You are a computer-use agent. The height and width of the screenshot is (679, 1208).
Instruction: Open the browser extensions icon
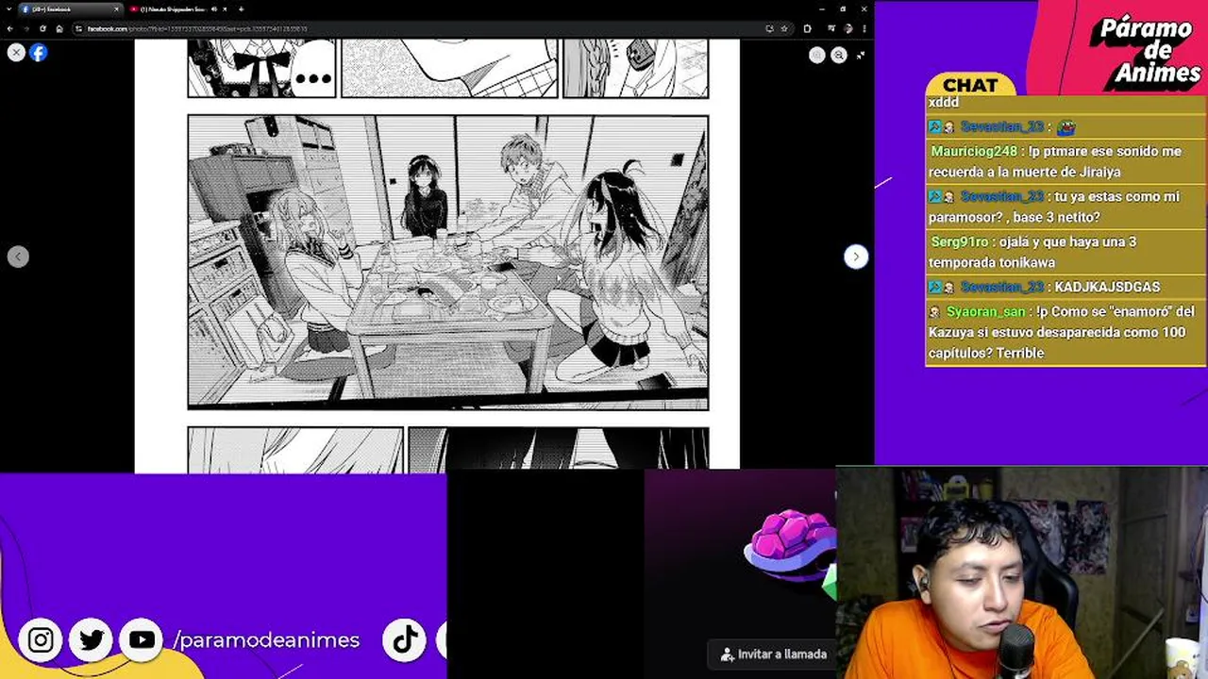click(x=807, y=28)
